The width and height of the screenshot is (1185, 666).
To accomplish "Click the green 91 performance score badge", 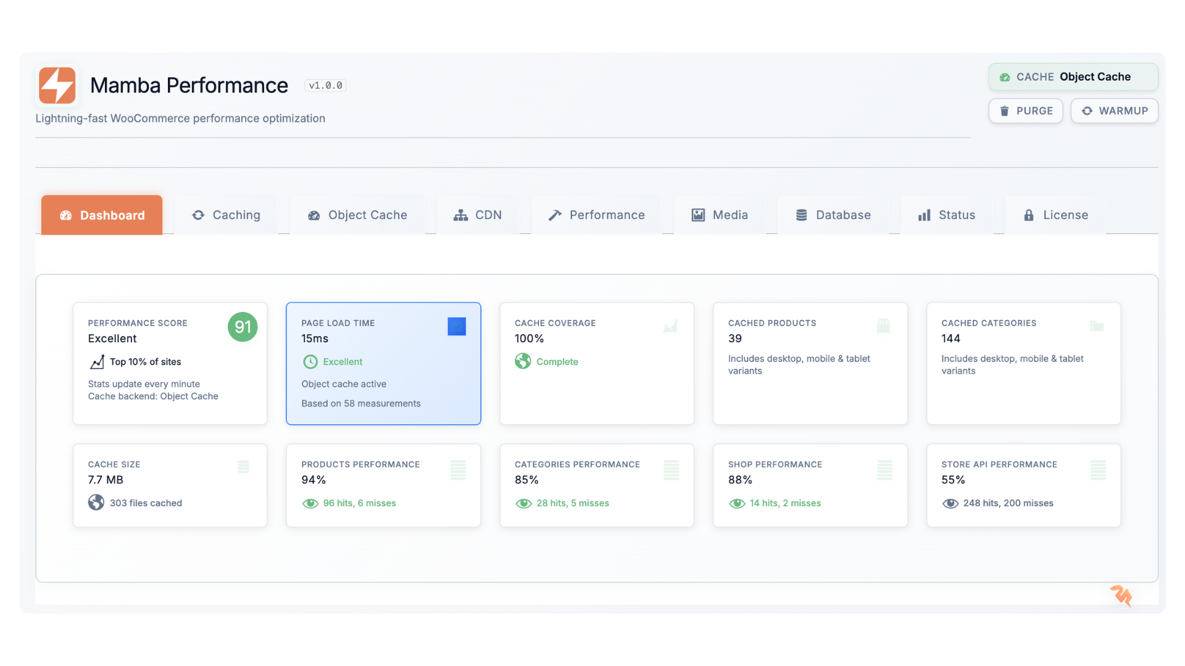I will (x=243, y=327).
